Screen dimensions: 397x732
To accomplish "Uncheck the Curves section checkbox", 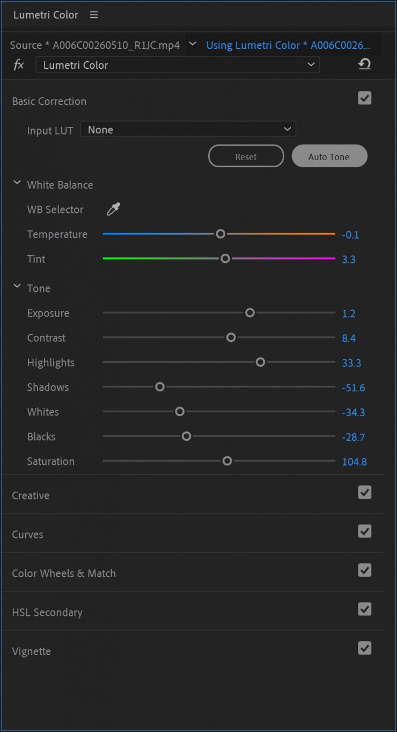I will 365,532.
